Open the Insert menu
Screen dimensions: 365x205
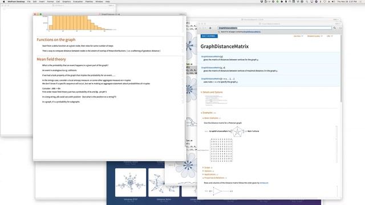pyautogui.click(x=42, y=1)
